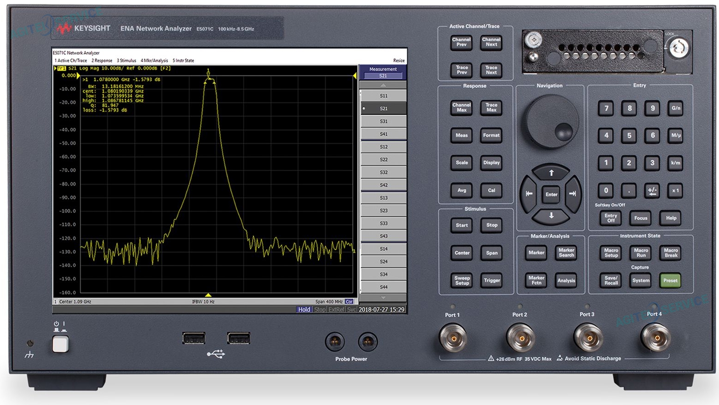
Task: Hit the Channel Max key
Action: pyautogui.click(x=461, y=107)
